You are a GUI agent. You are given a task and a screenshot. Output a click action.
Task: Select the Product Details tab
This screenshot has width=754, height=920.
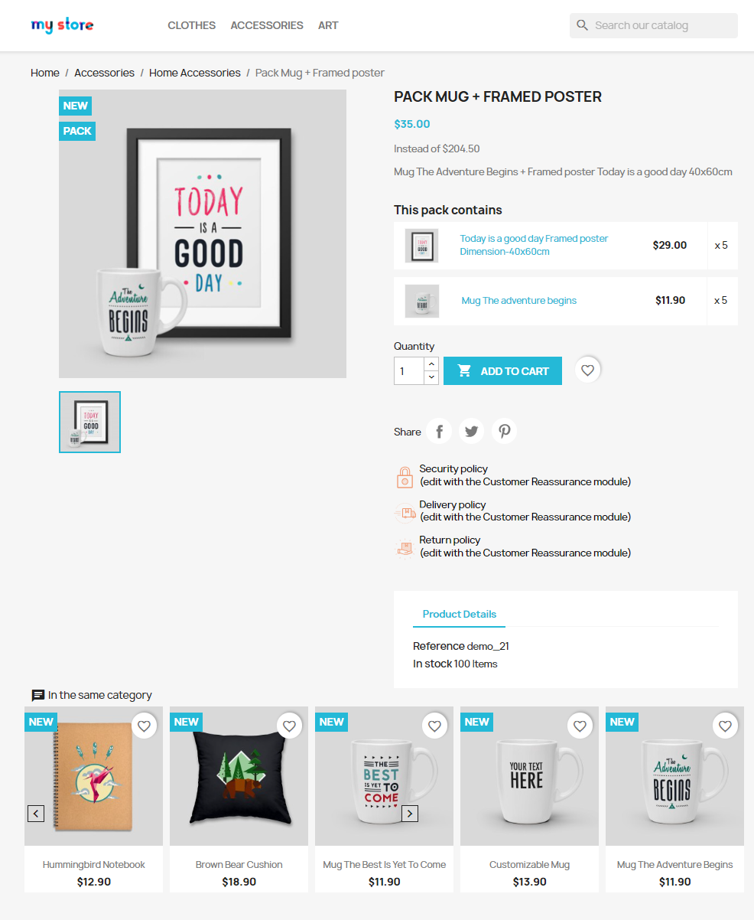460,615
